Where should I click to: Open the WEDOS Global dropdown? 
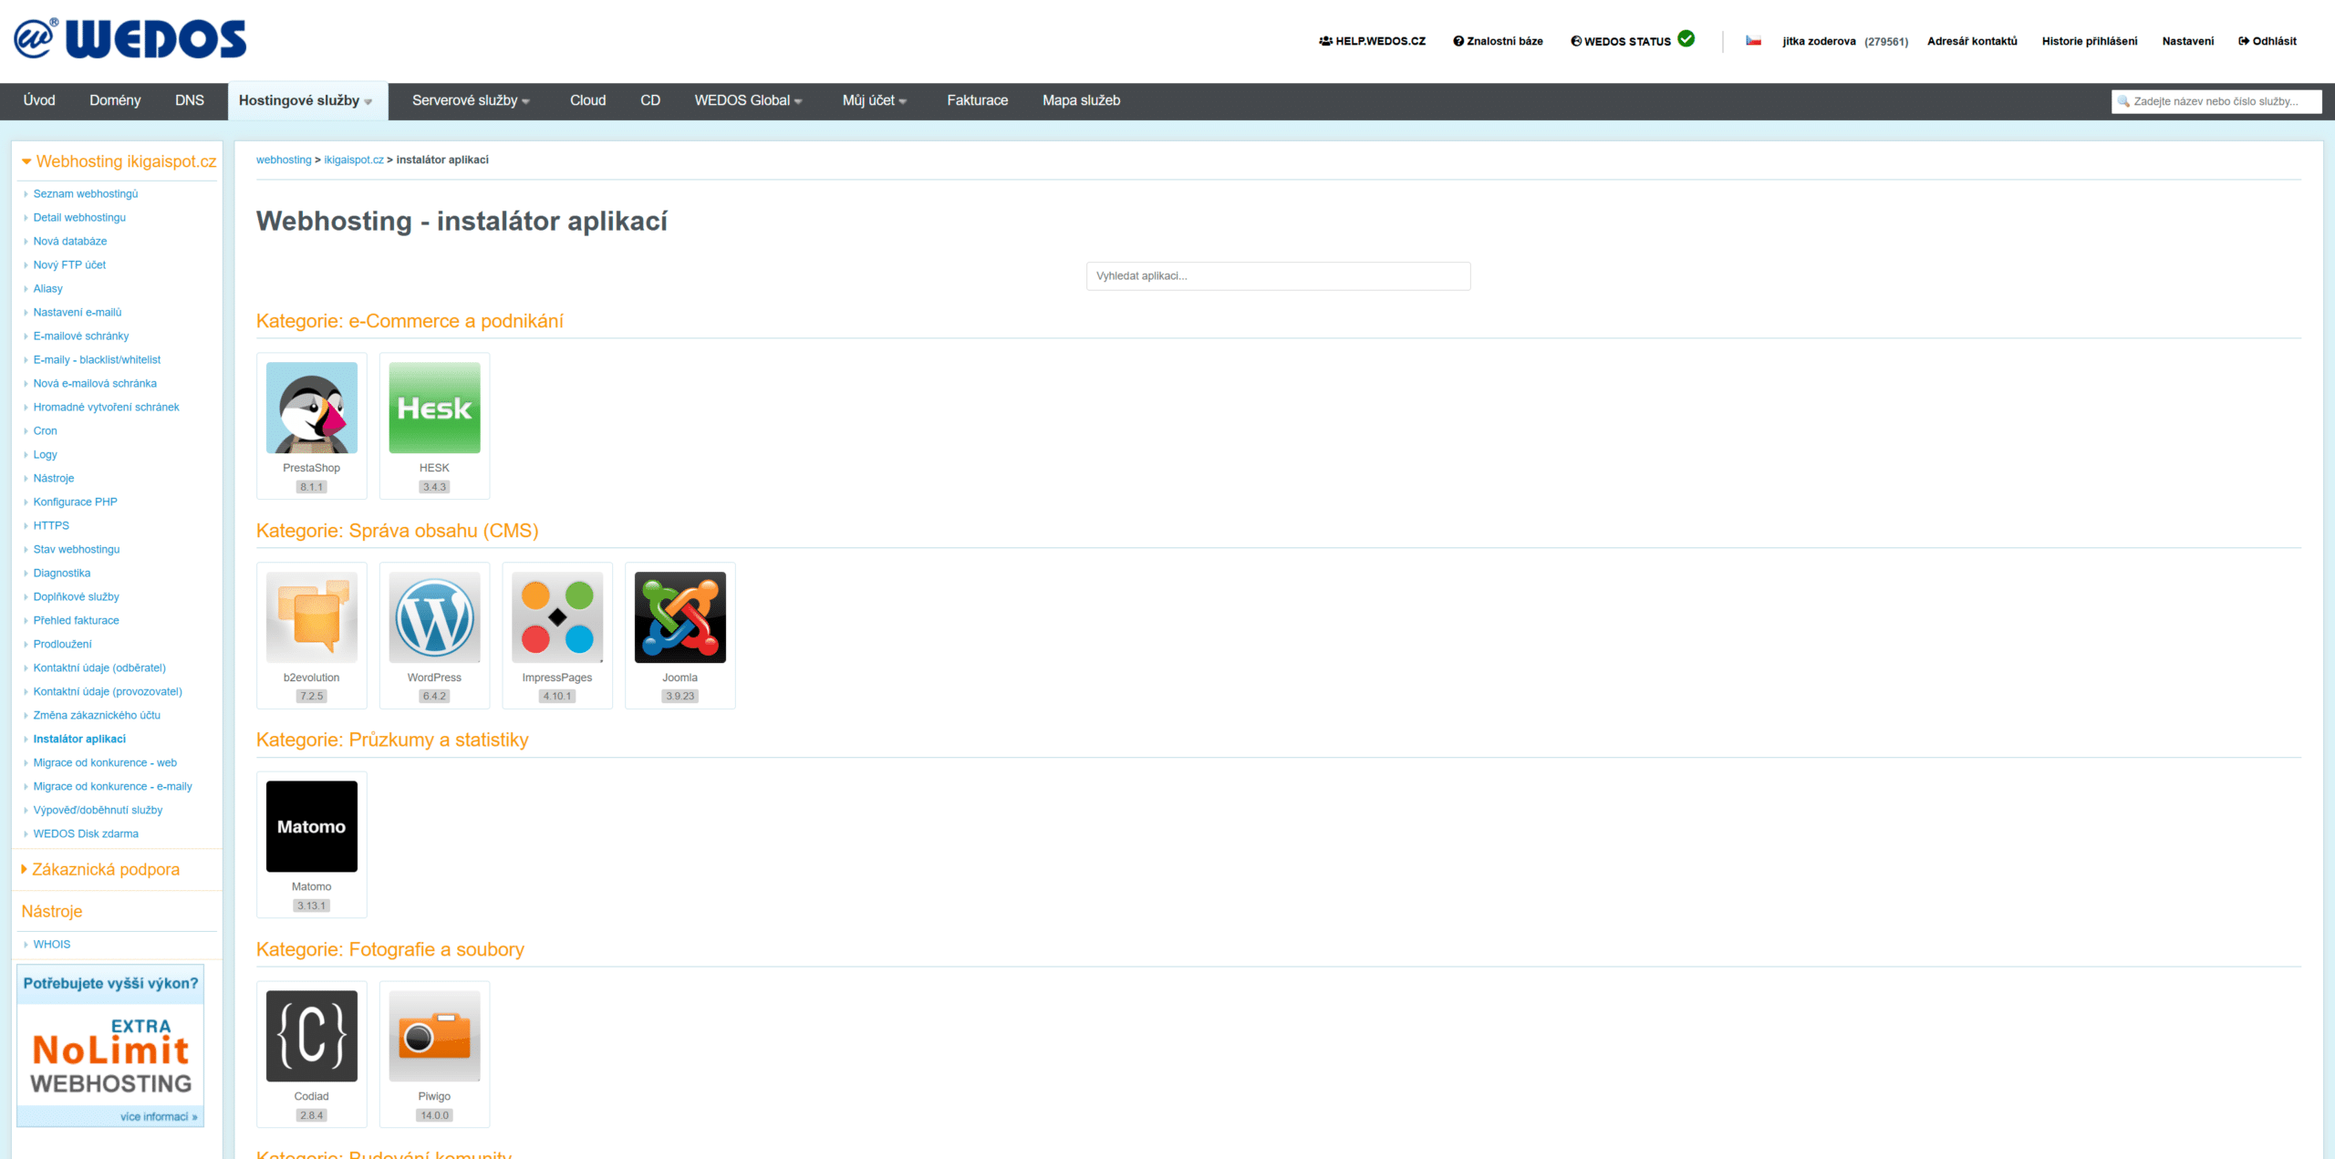click(748, 100)
